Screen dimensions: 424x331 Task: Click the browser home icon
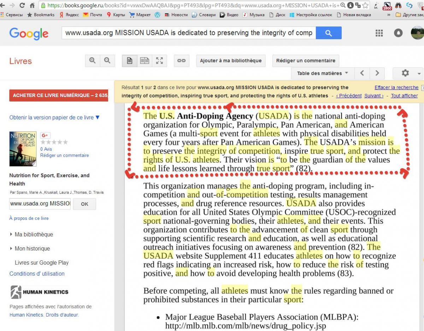[x=32, y=5]
